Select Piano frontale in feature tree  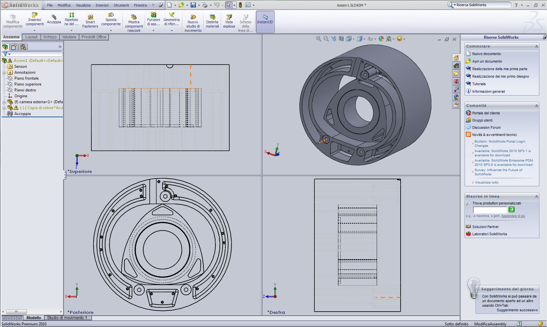(27, 78)
